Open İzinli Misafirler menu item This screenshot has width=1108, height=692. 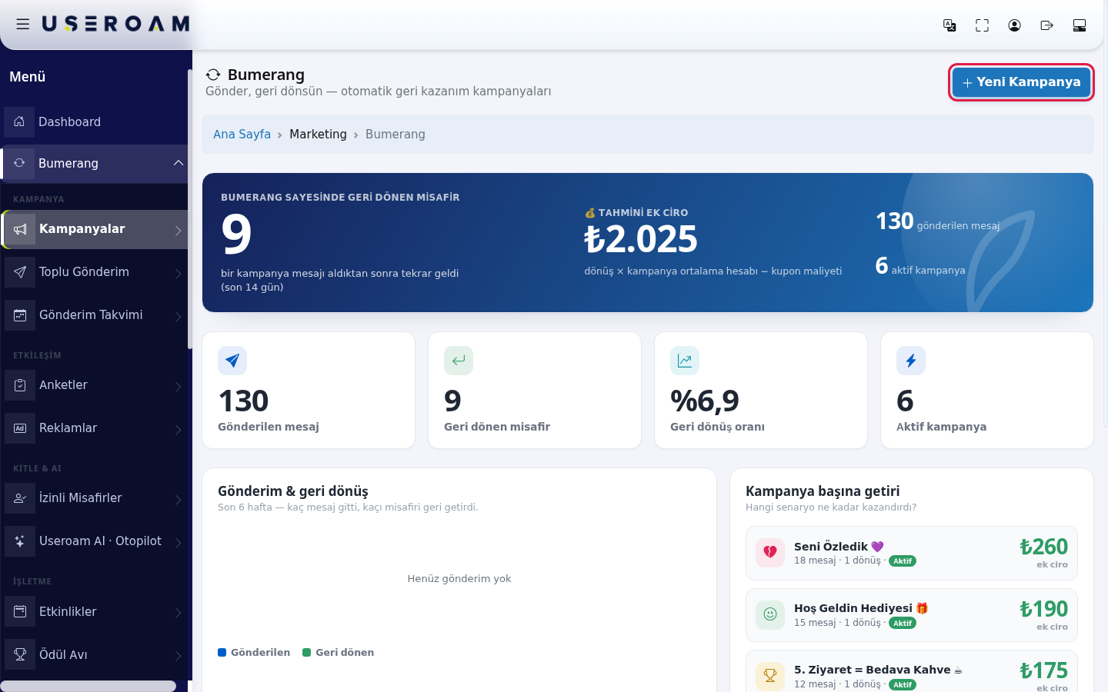(95, 498)
